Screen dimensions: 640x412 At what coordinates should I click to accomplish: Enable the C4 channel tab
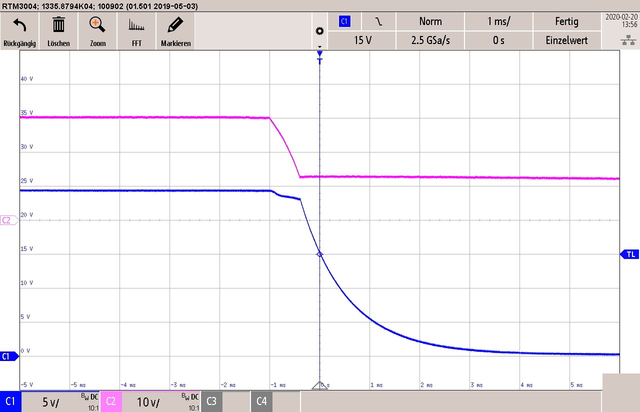pyautogui.click(x=261, y=401)
